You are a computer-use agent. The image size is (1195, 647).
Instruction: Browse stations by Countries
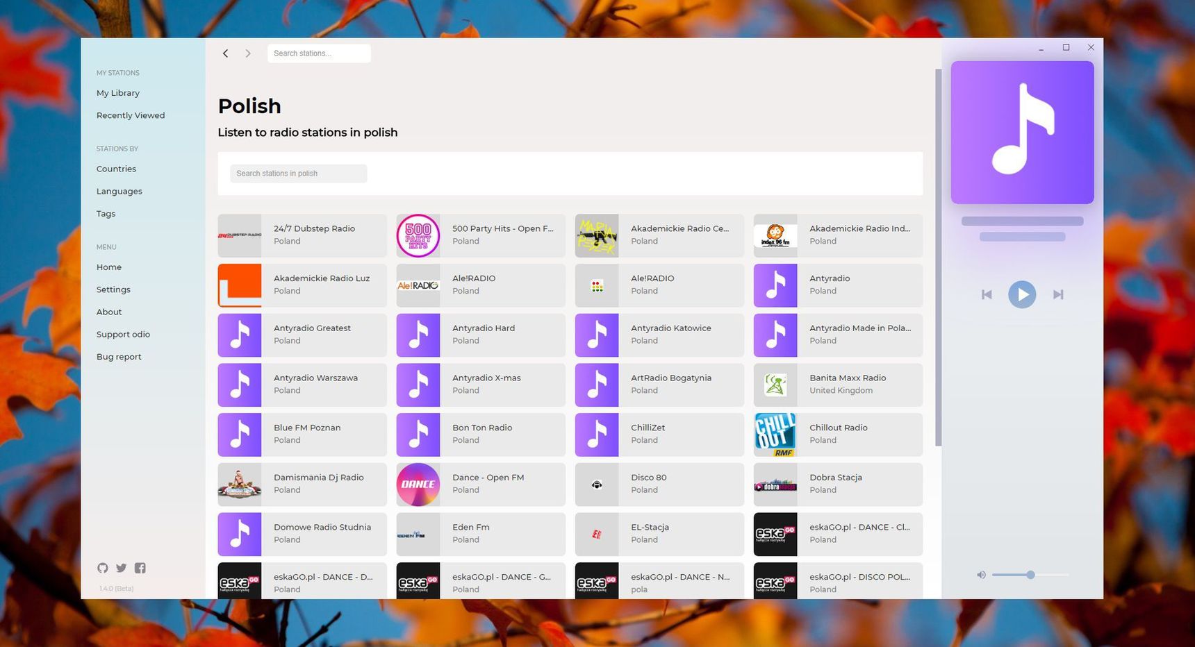pos(116,169)
